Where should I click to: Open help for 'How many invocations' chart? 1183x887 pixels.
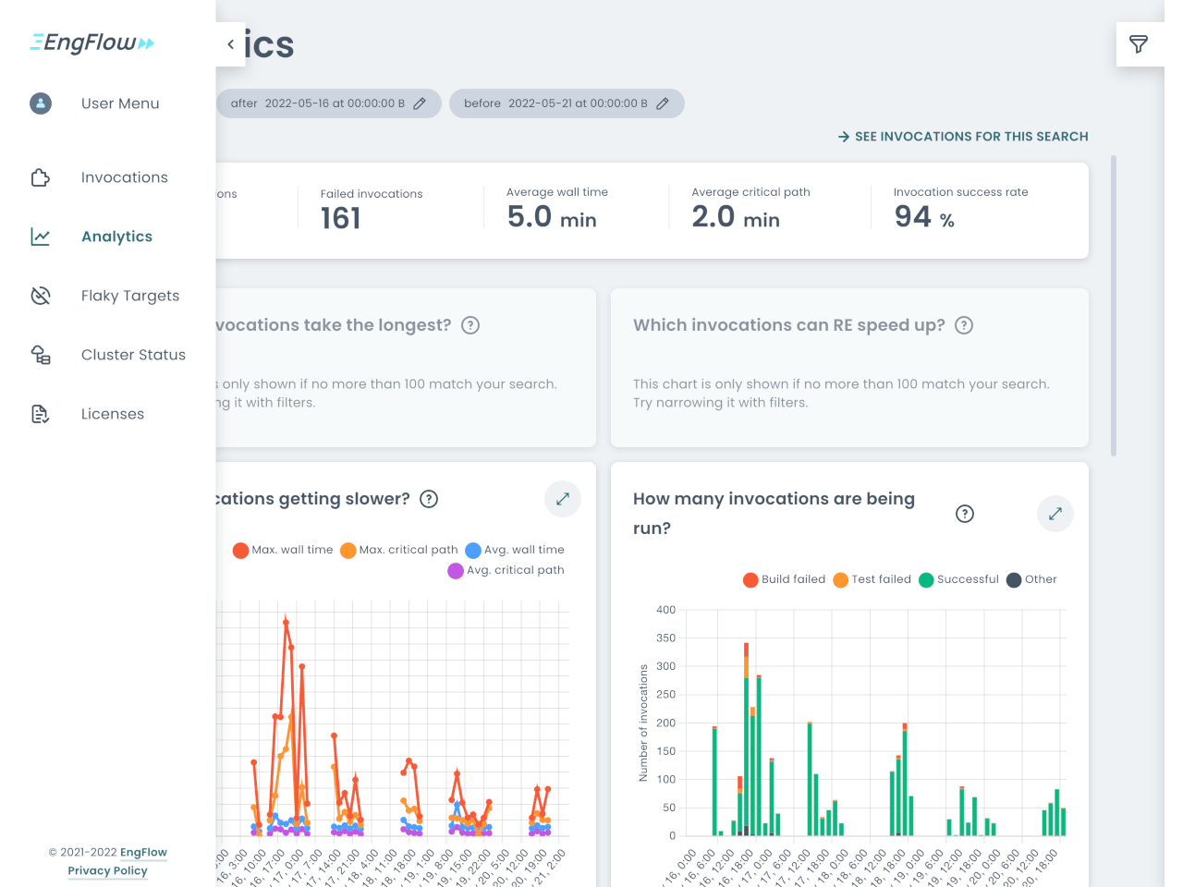coord(965,514)
